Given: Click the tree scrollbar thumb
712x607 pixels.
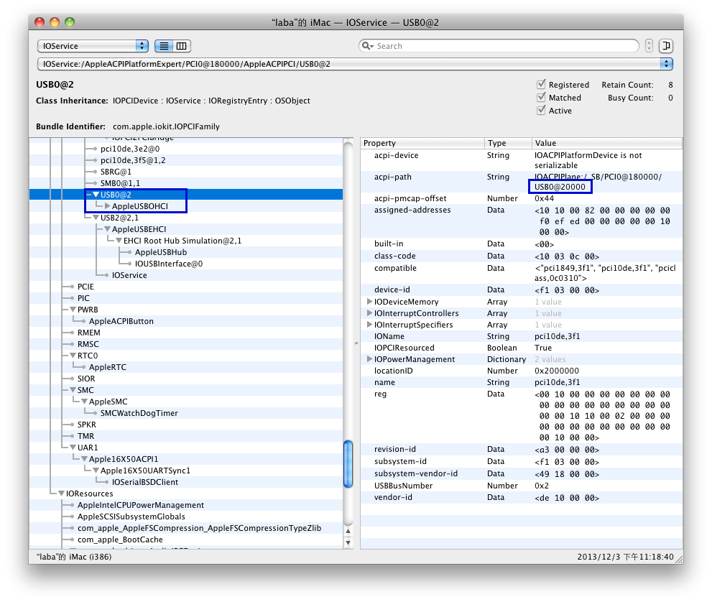Looking at the screenshot, I should [348, 464].
